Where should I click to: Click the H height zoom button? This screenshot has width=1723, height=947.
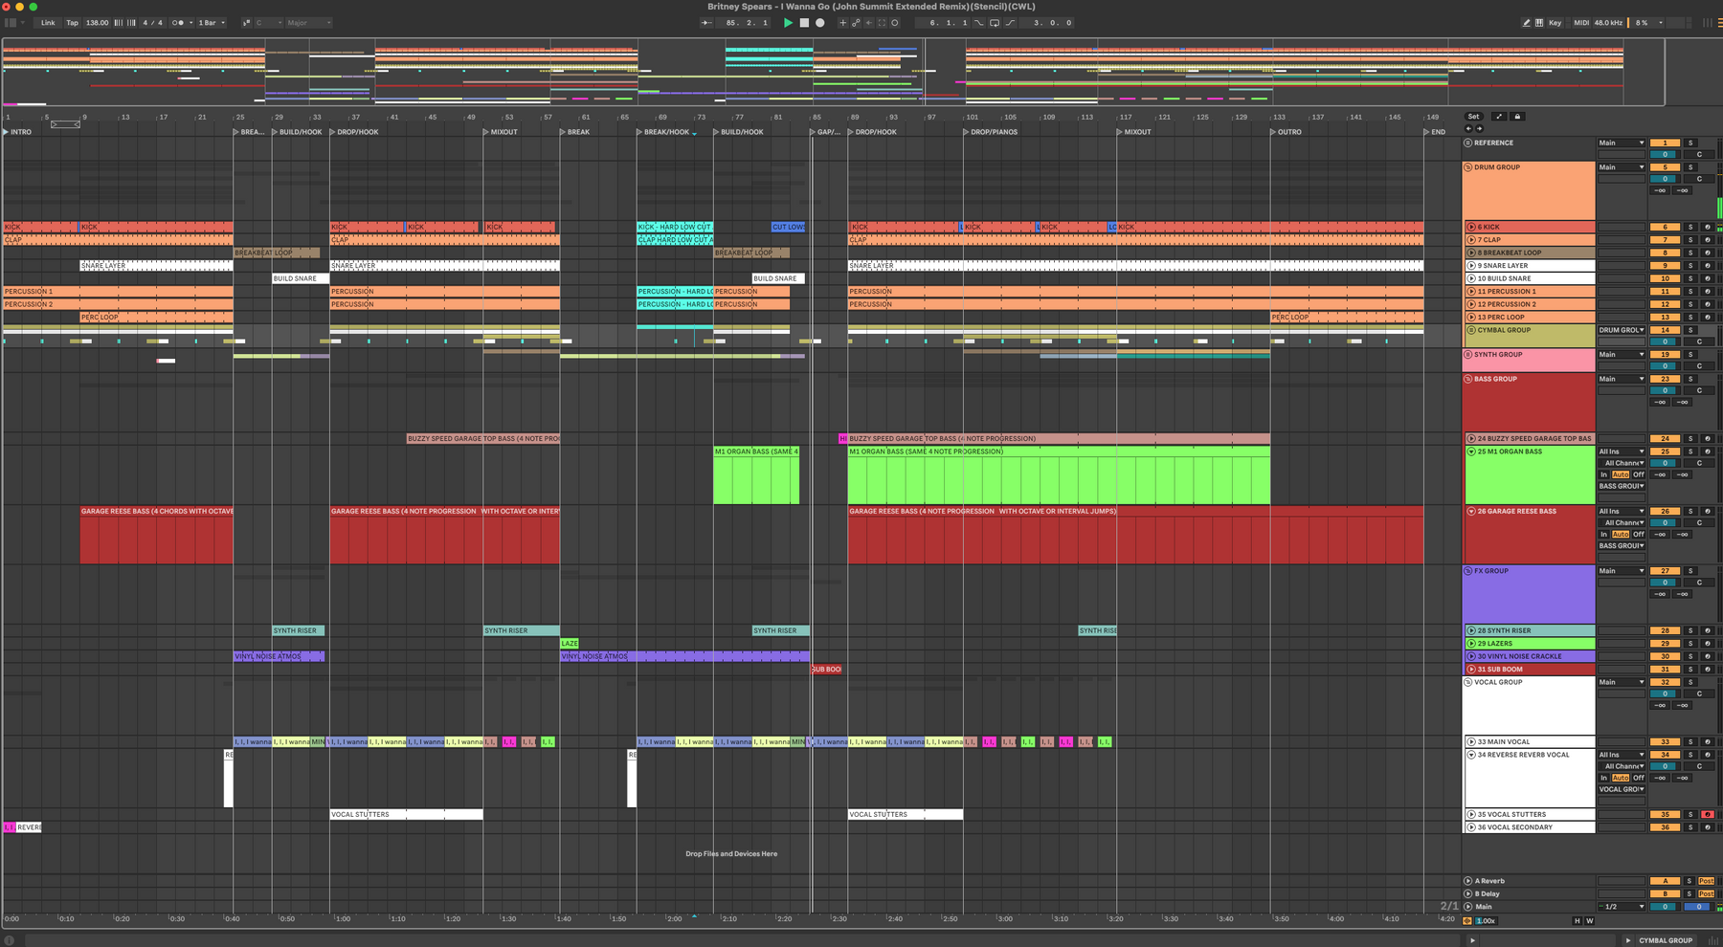pos(1577,921)
